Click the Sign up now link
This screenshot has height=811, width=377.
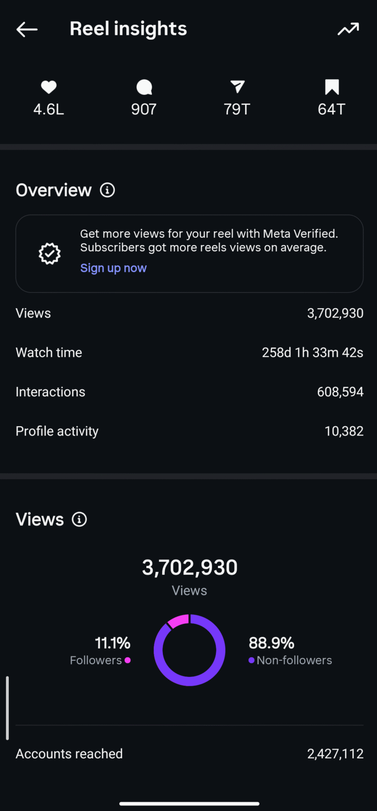click(x=113, y=268)
